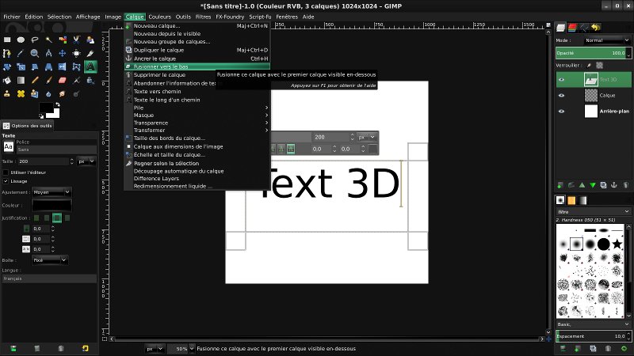Select the Shear tool

pyautogui.click(x=35, y=67)
